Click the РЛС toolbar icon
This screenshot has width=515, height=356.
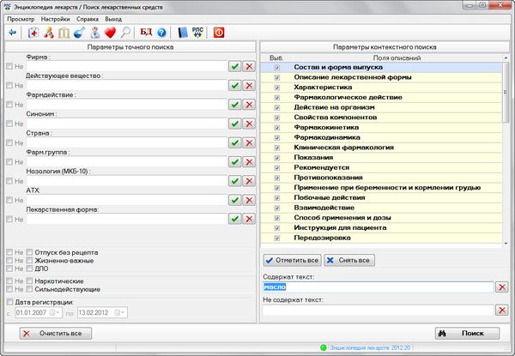[197, 32]
